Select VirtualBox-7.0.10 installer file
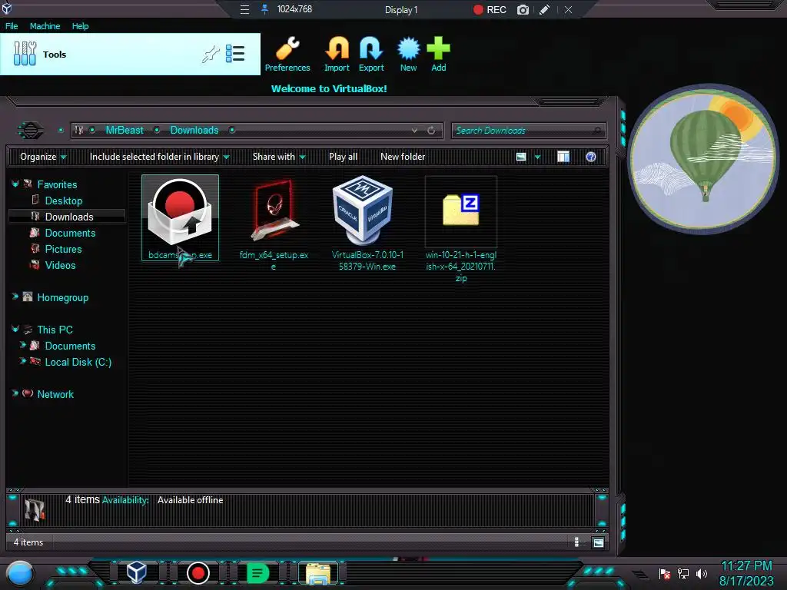 [367, 224]
